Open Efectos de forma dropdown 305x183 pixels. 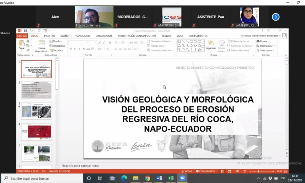click(239, 50)
